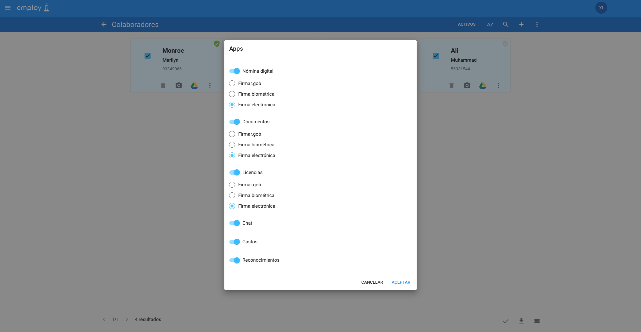Delete Monroe with the trash icon
The width and height of the screenshot is (641, 332).
click(163, 85)
